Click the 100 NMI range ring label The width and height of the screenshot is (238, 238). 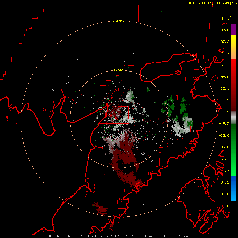[119, 21]
